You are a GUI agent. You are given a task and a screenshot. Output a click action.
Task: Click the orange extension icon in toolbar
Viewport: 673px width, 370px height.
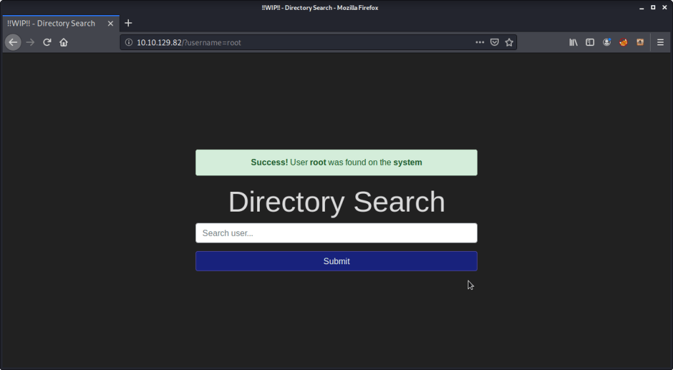(x=639, y=42)
